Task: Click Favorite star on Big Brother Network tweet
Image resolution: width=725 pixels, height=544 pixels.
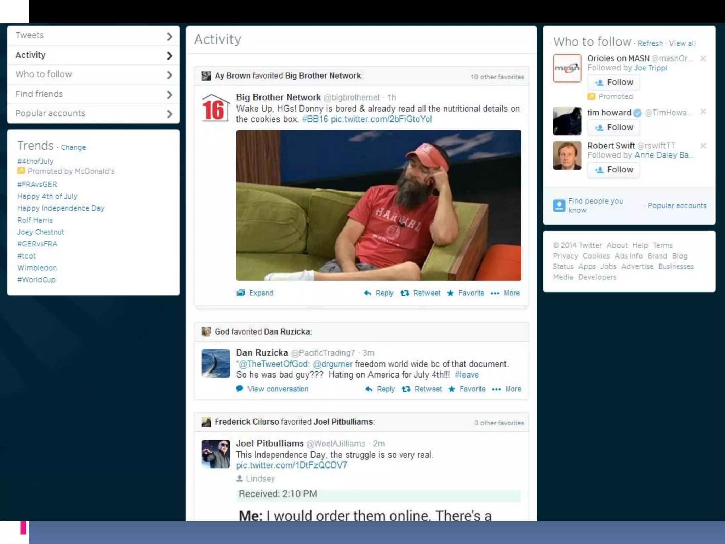Action: 450,293
